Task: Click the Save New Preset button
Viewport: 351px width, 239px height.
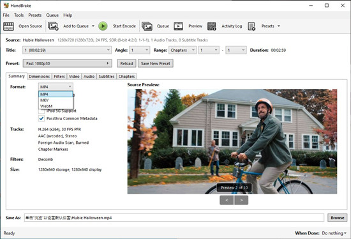Action: 156,63
